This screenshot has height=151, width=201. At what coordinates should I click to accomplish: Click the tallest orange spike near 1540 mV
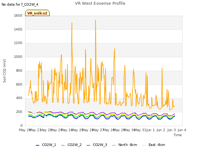(x=95, y=20)
